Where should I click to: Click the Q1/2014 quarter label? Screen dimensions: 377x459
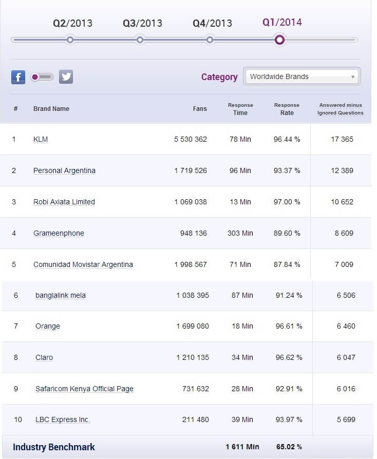(282, 22)
